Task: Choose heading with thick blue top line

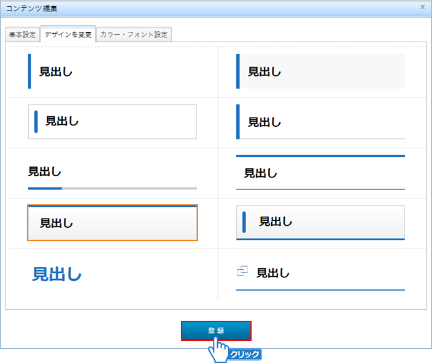Action: click(320, 173)
